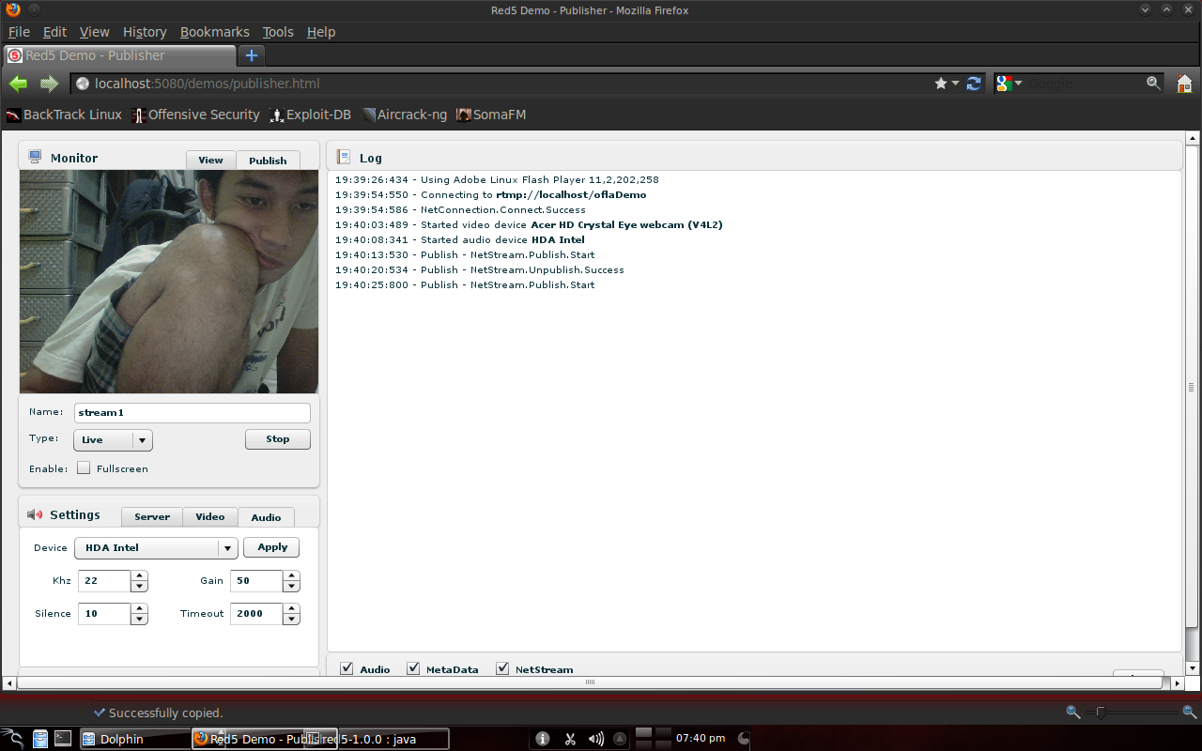Viewport: 1202px width, 751px height.
Task: Decrease the Khz value with down arrow
Action: 139,587
